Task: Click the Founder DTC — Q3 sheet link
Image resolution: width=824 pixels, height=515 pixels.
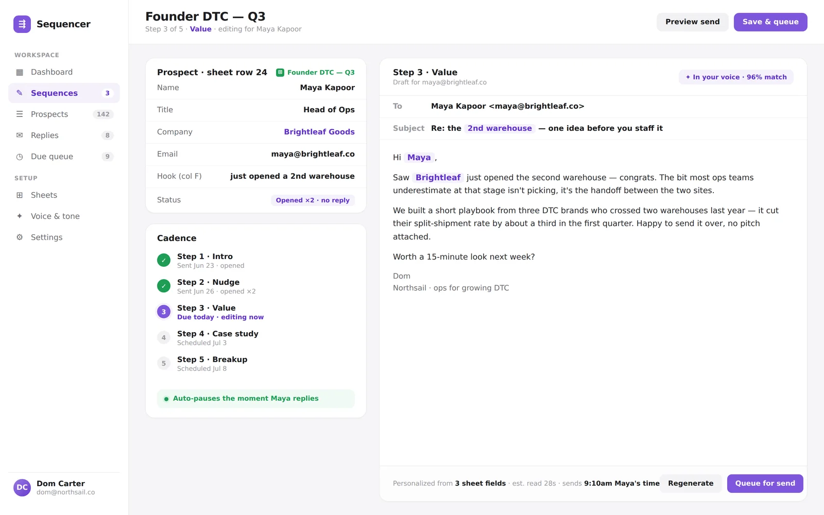Action: [316, 73]
